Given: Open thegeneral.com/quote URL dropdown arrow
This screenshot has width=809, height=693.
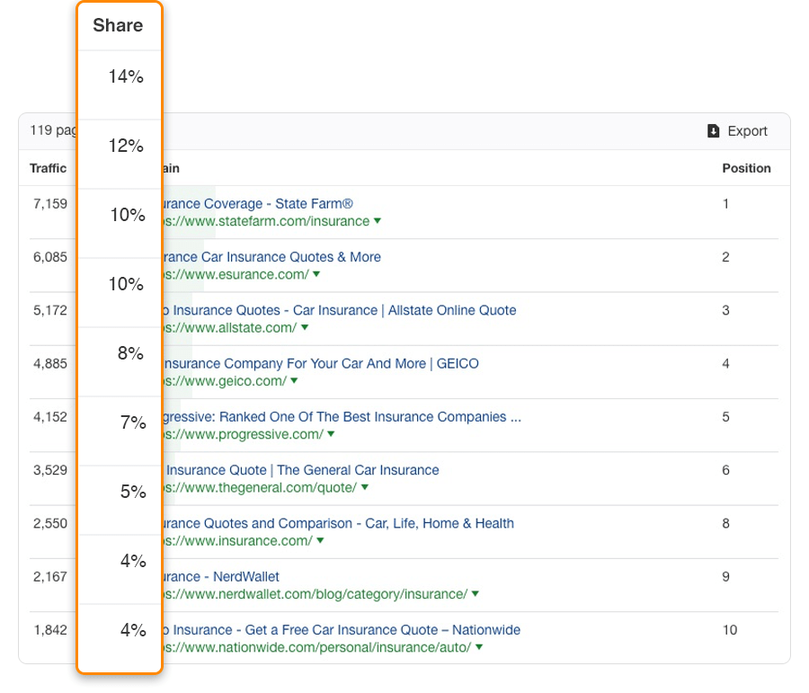Looking at the screenshot, I should click(x=365, y=487).
